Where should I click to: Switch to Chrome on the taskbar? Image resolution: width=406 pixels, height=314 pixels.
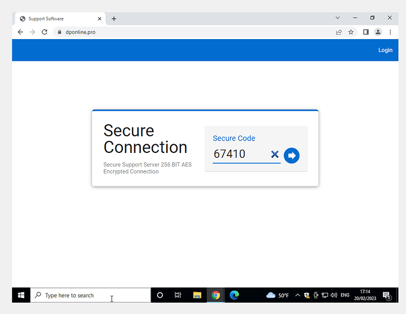(x=215, y=295)
